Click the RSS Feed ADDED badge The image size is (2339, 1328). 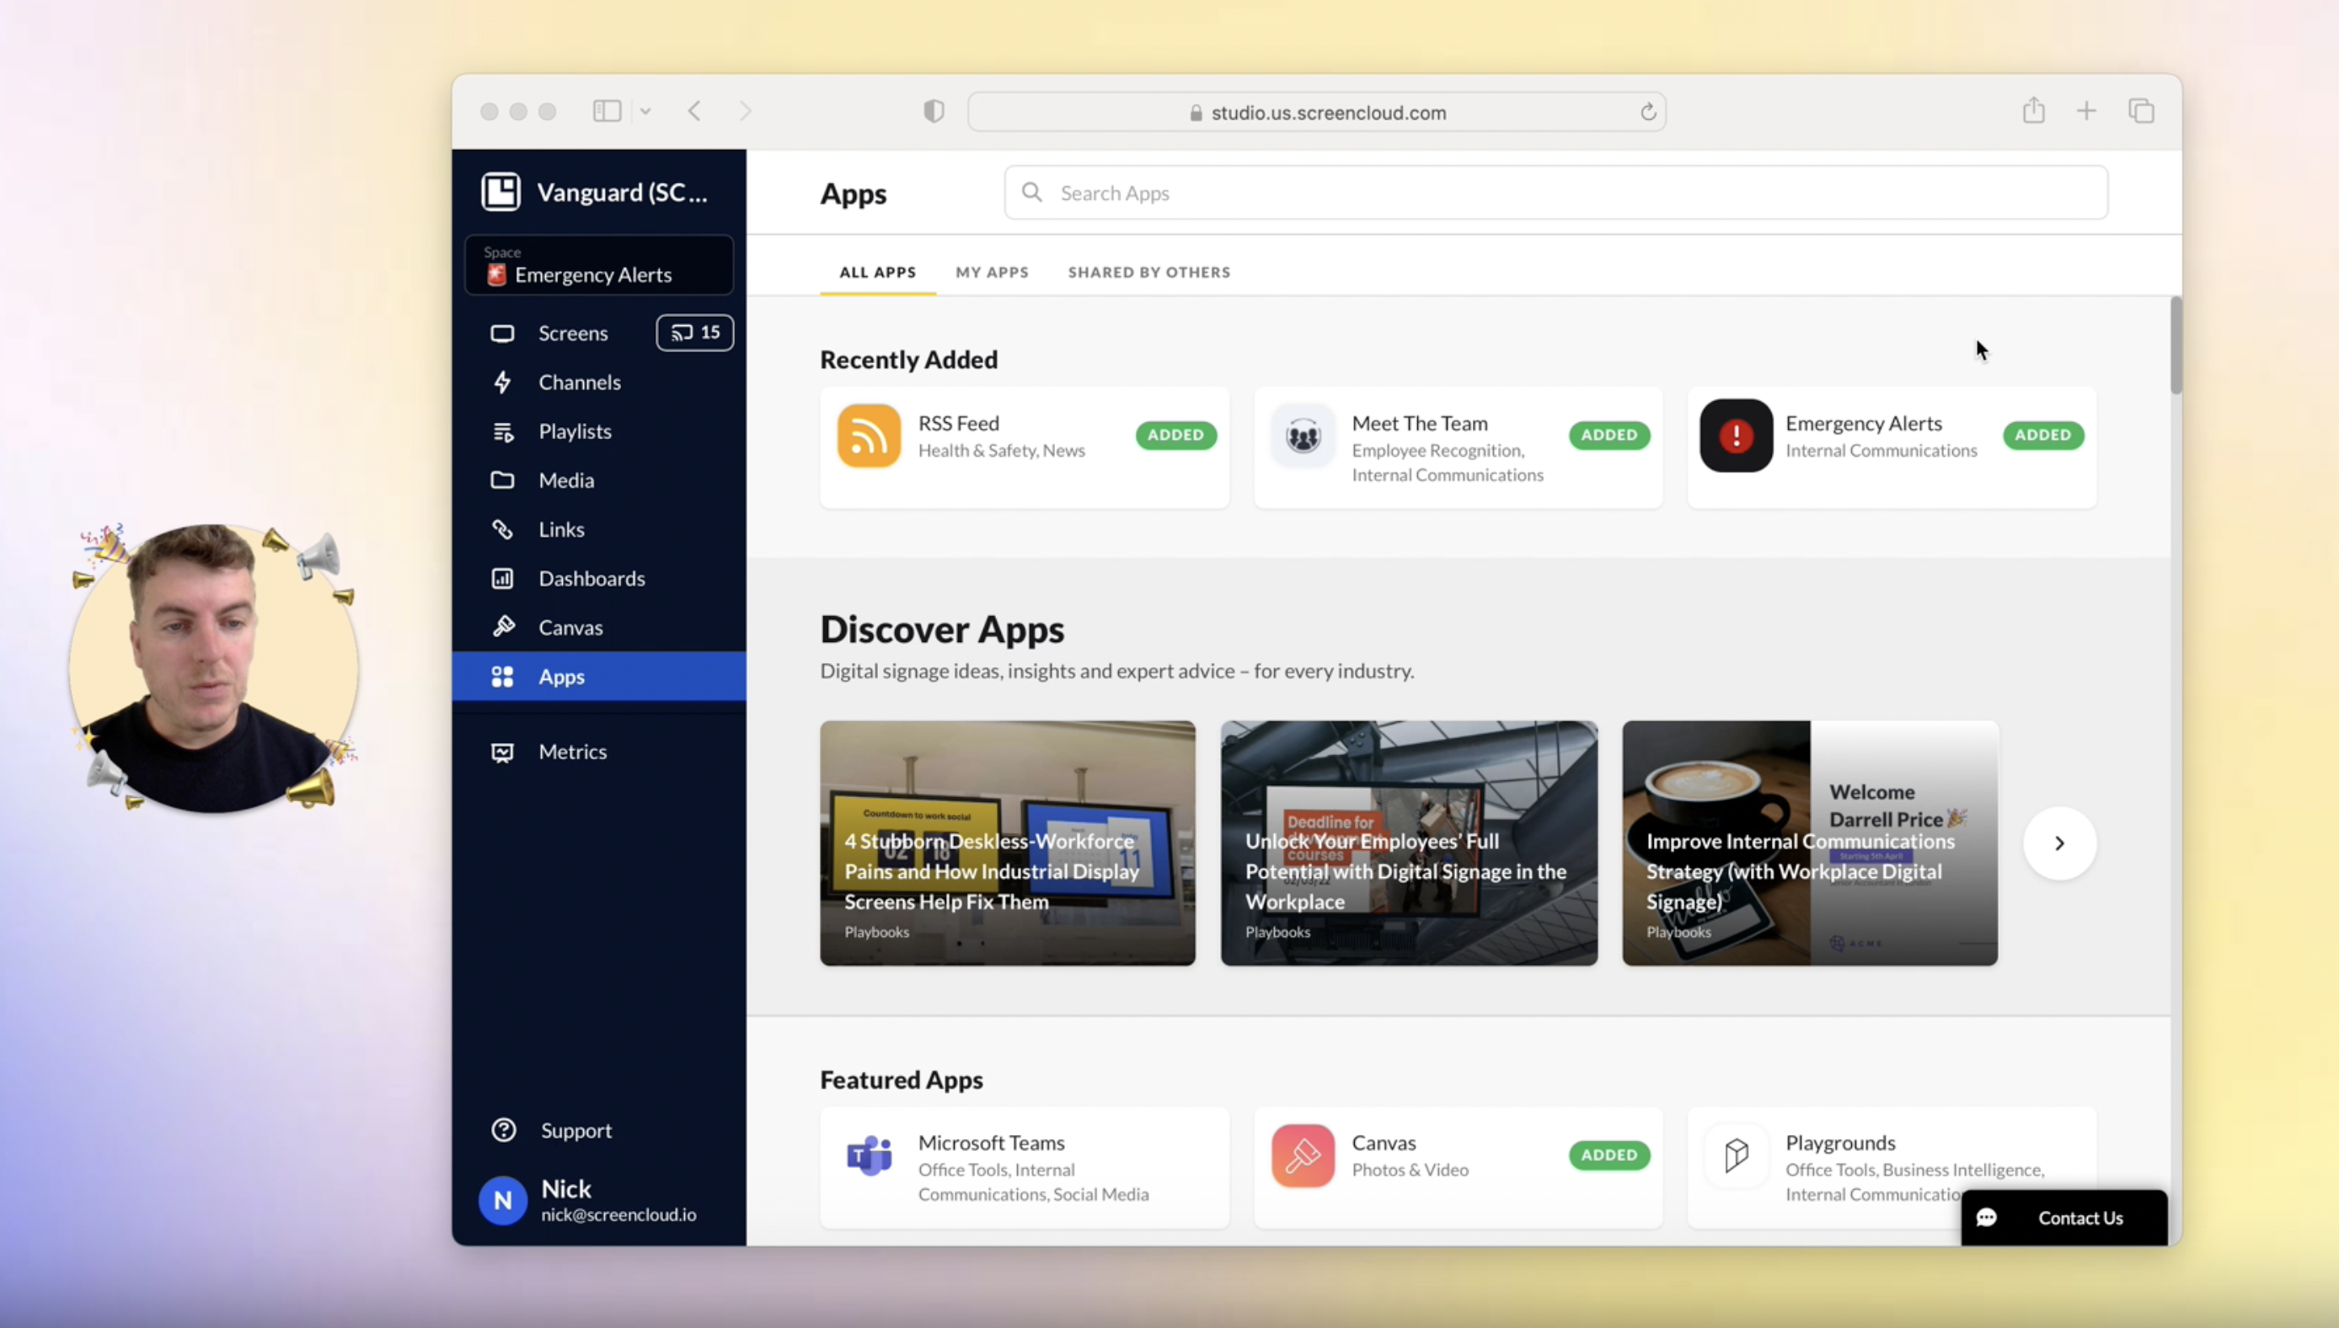(x=1175, y=435)
